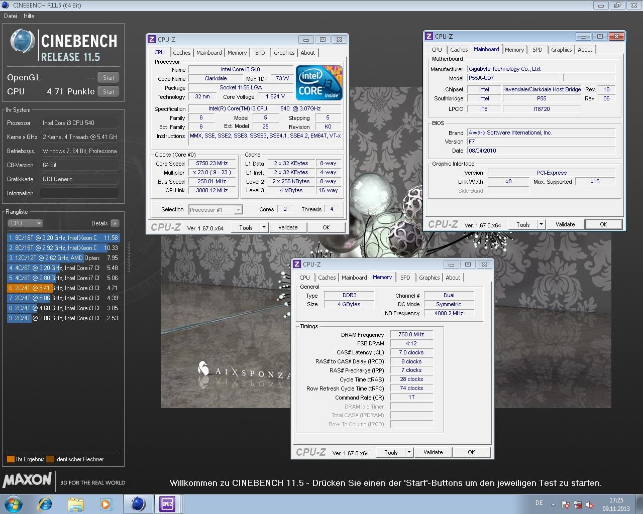Expand Tools dropdown arrow in Mainboard window

[541, 224]
